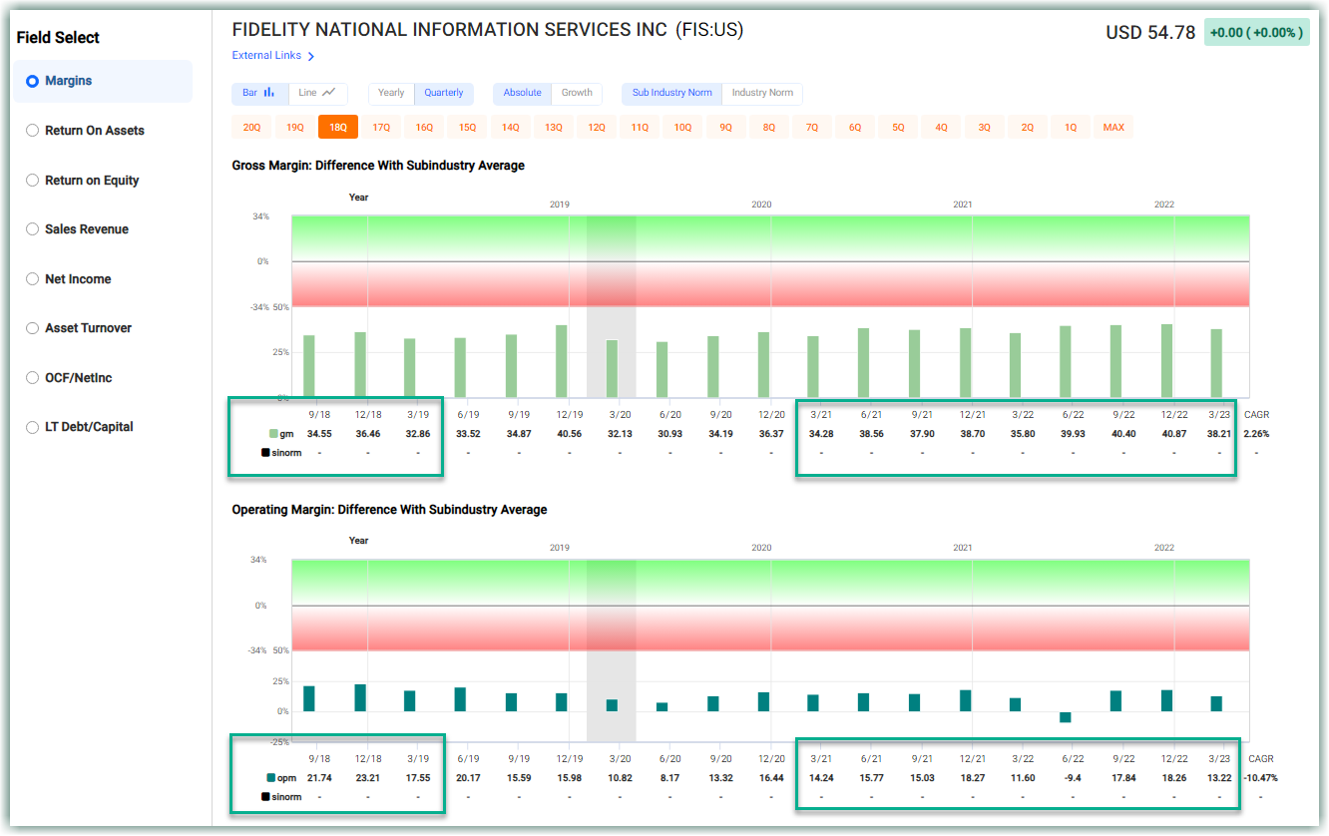
Task: Set range to 9Q
Action: (x=725, y=128)
